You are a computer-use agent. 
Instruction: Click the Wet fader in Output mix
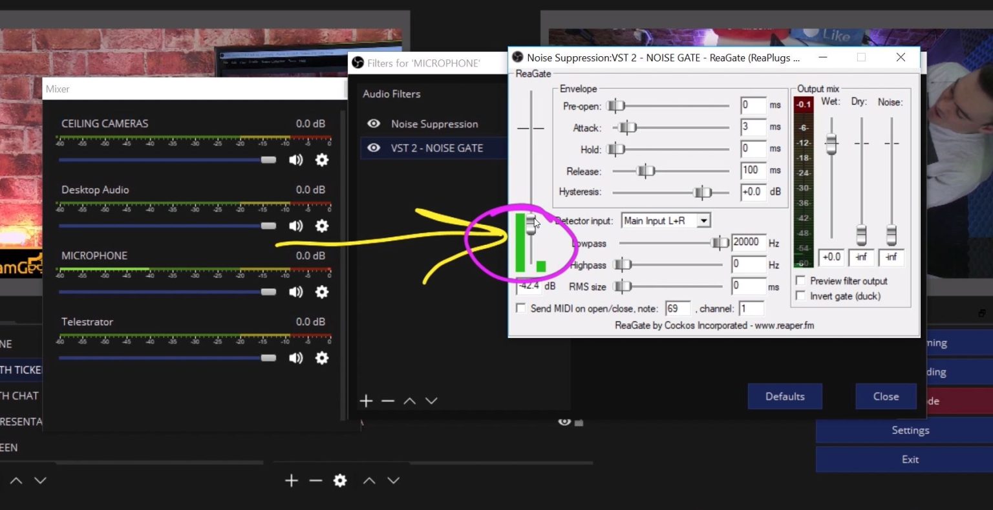831,142
